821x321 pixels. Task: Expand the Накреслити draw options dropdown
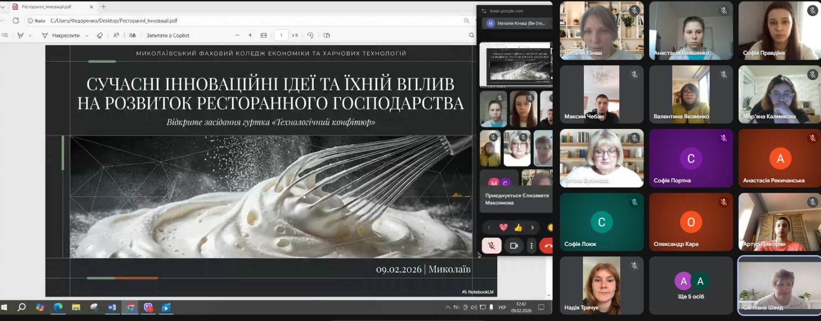tap(87, 35)
